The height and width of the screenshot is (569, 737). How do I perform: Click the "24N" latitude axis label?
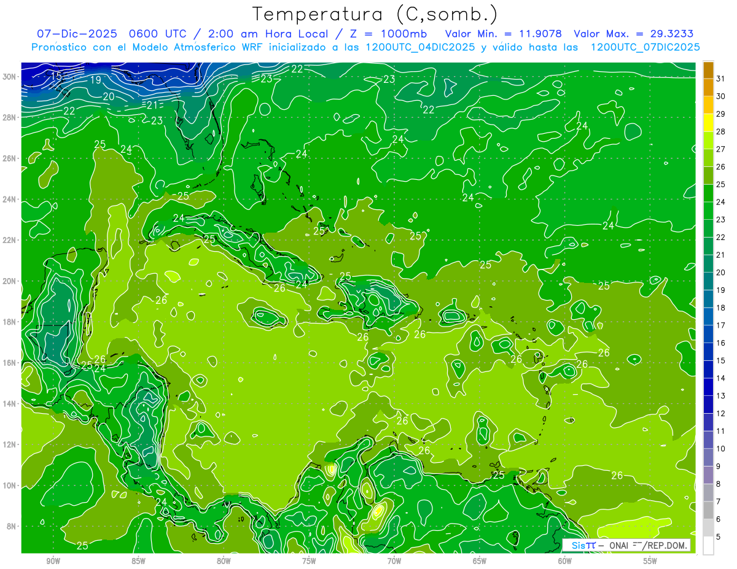tap(10, 199)
